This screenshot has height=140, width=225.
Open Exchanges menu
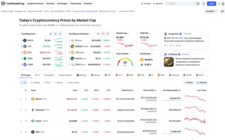(62, 4)
